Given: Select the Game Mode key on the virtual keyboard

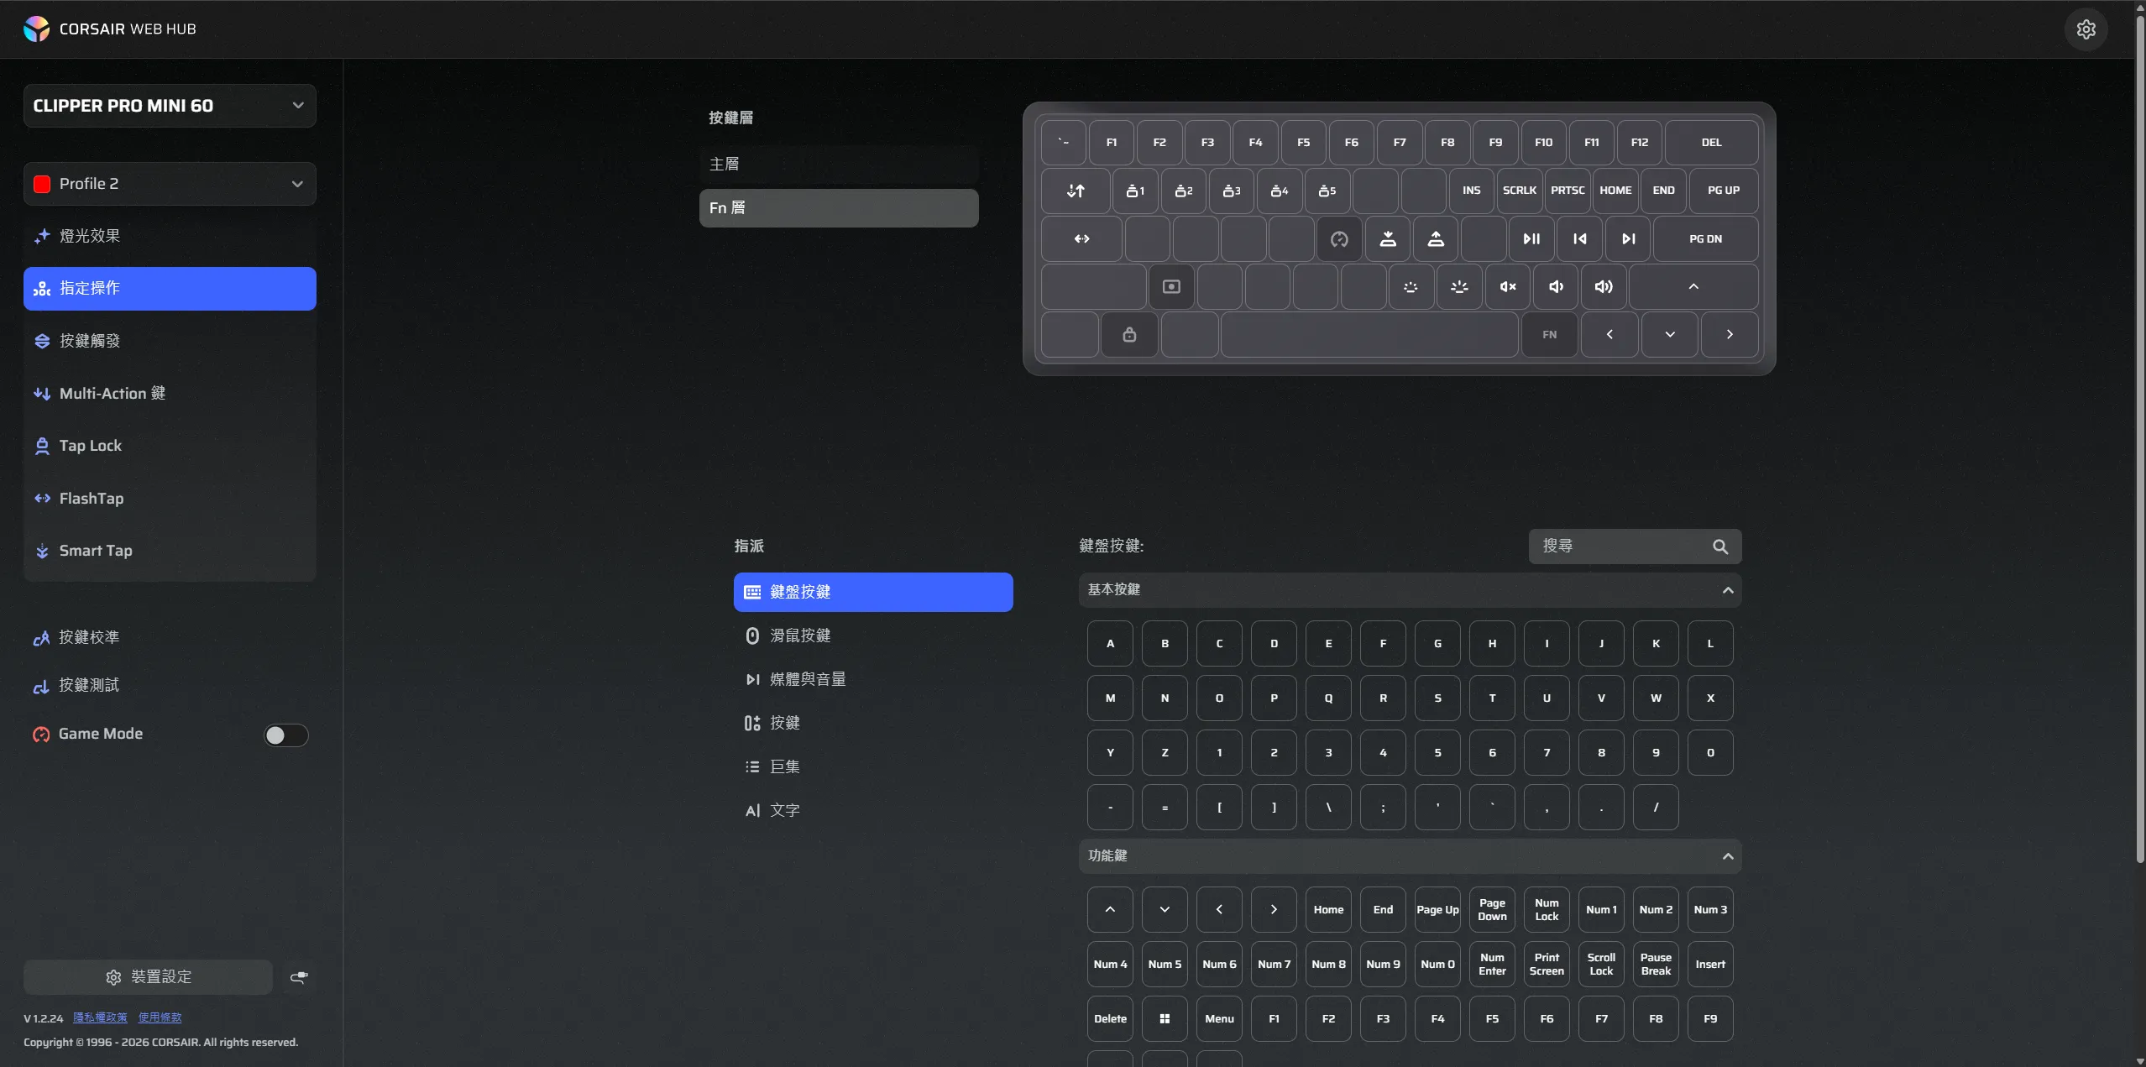Looking at the screenshot, I should (x=1339, y=239).
